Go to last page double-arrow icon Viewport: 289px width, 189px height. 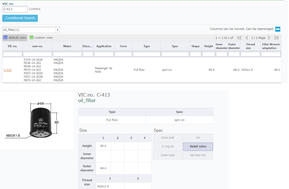click(x=276, y=38)
